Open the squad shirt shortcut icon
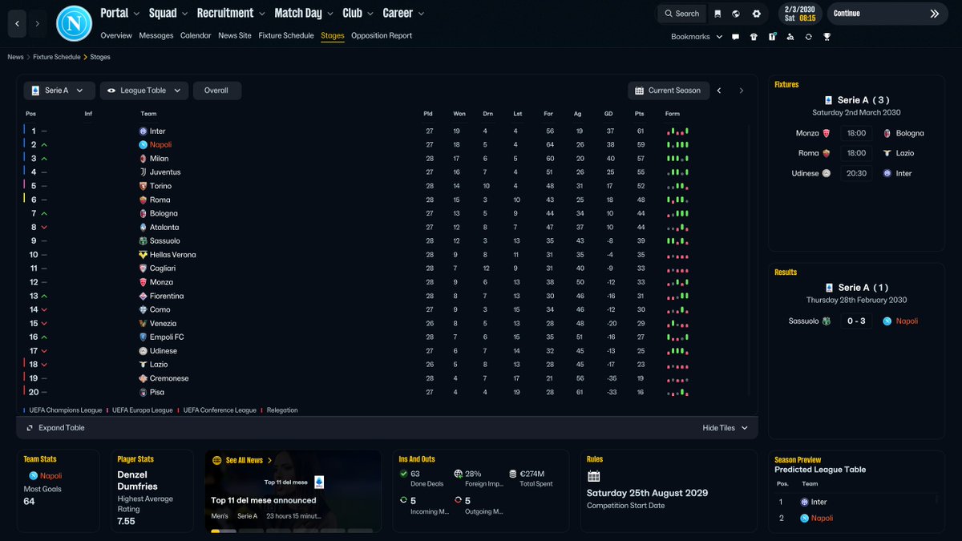This screenshot has width=962, height=541. point(754,37)
